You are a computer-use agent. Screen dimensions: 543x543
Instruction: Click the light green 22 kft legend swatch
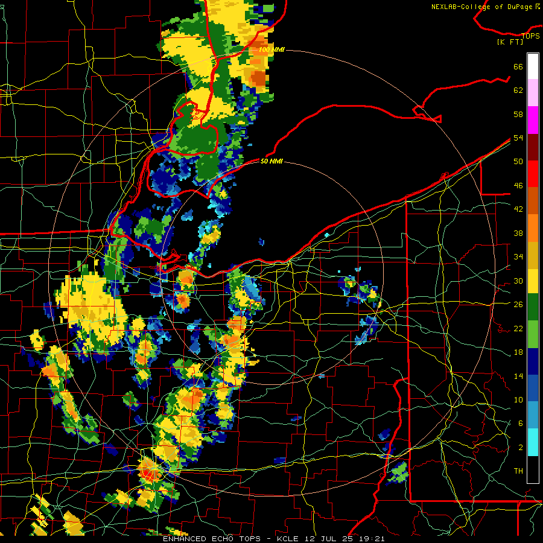533,334
